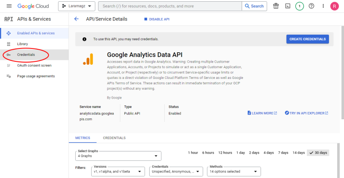Select the 14 days time range

tap(298, 153)
